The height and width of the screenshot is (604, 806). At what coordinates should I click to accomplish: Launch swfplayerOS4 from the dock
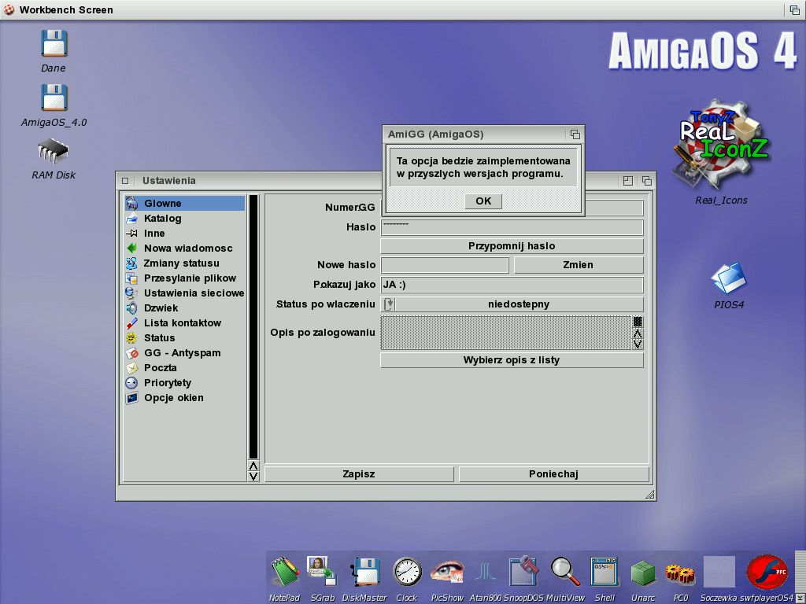[767, 572]
